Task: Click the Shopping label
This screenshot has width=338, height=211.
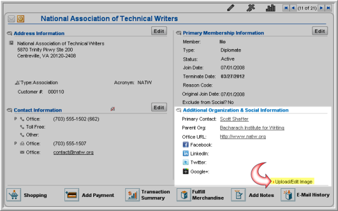Action: 35,195
